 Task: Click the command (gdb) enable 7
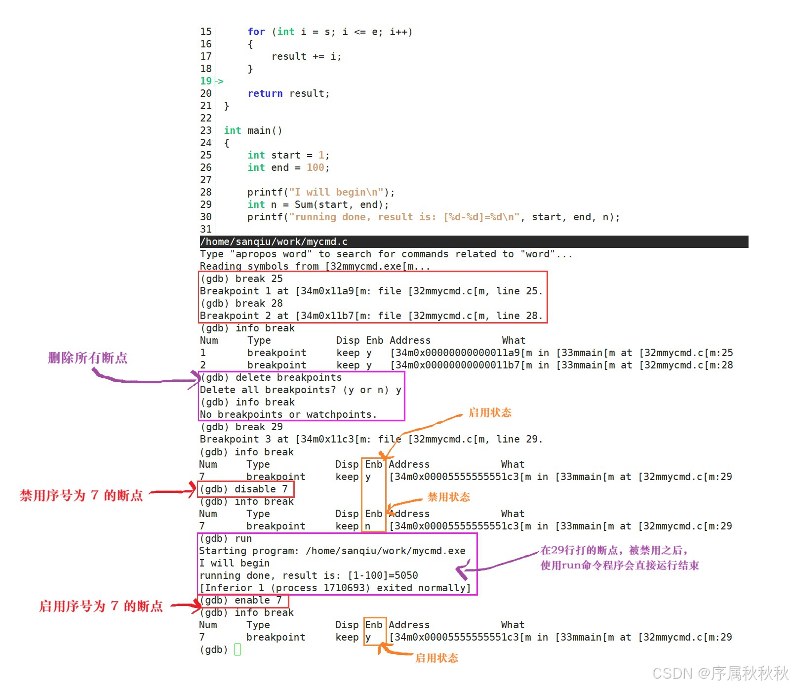point(240,600)
